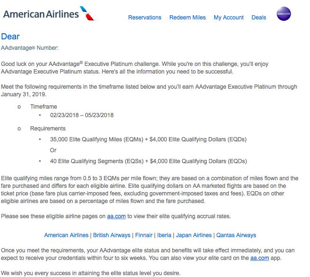This screenshot has height=277, width=310.
Task: Open the Japan Airlines link
Action: 194,235
